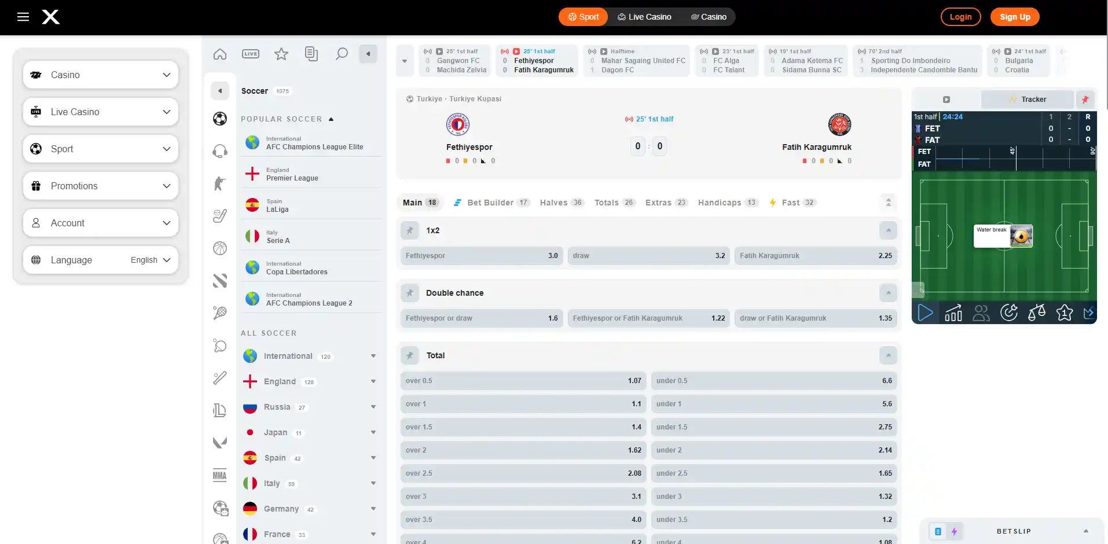This screenshot has height=544, width=1108.
Task: Click the Sign Up button
Action: pos(1015,17)
